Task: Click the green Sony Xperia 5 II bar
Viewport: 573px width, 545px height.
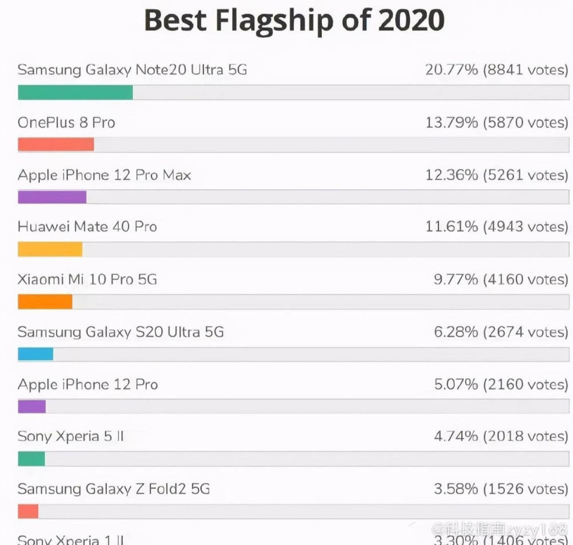Action: 31,459
